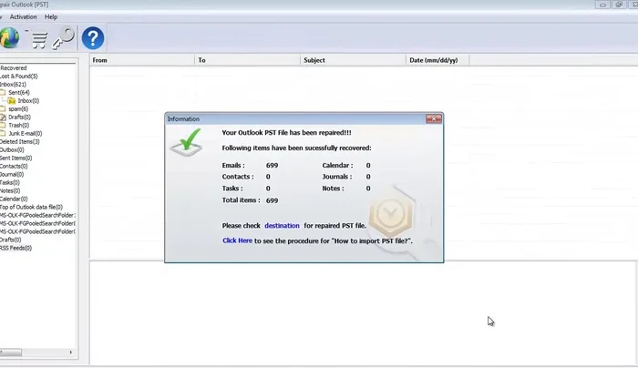Sort by the To column header
Image resolution: width=638 pixels, height=368 pixels.
point(247,60)
